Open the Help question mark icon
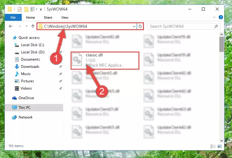This screenshot has width=232, height=158. click(221, 17)
